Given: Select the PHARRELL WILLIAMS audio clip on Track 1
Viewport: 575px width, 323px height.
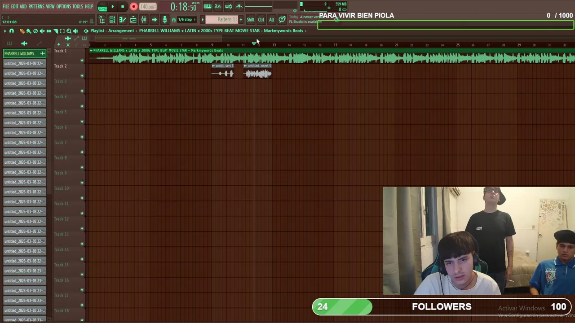Looking at the screenshot, I should click(332, 56).
